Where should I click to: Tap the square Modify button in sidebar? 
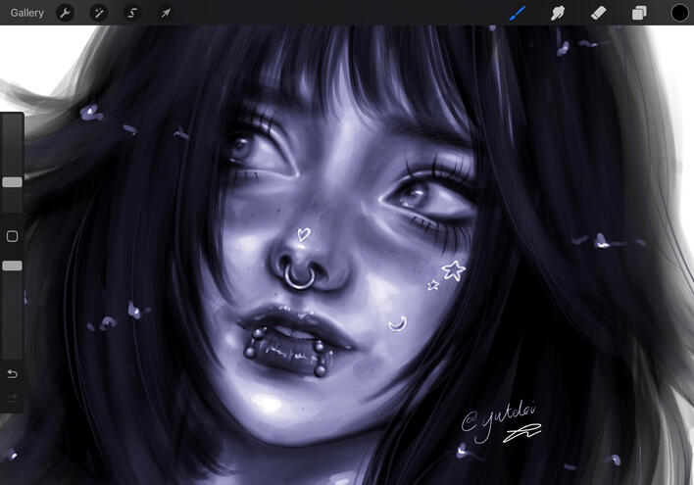coord(12,236)
